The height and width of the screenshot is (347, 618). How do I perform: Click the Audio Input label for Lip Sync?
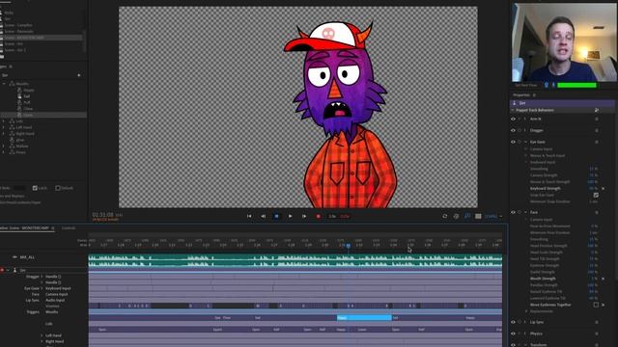click(x=55, y=300)
